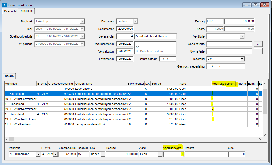
Task: Open the bottom Ventilatie combo box
Action: click(38, 154)
